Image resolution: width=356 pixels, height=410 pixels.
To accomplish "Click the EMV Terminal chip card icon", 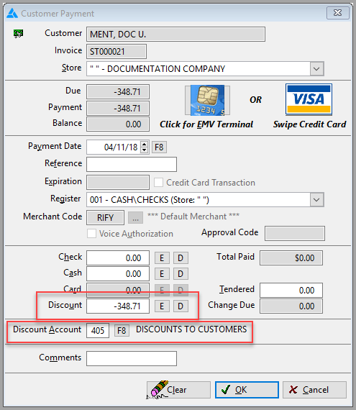I will pos(207,100).
